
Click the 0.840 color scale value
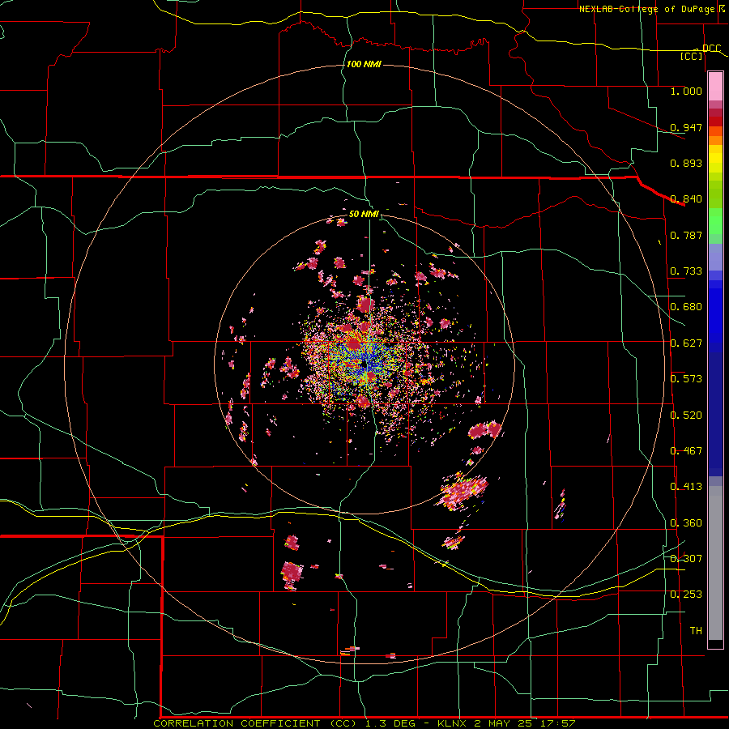point(686,199)
